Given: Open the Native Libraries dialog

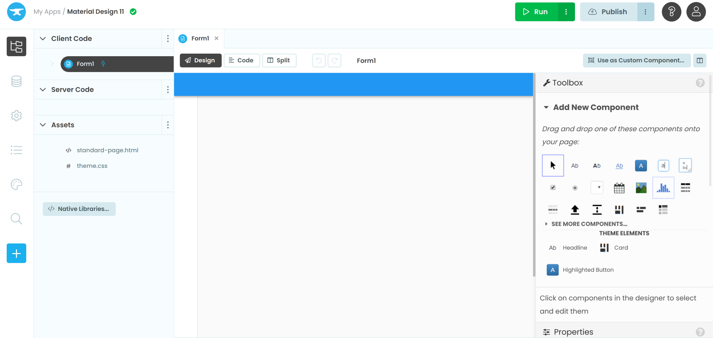Looking at the screenshot, I should 79,209.
